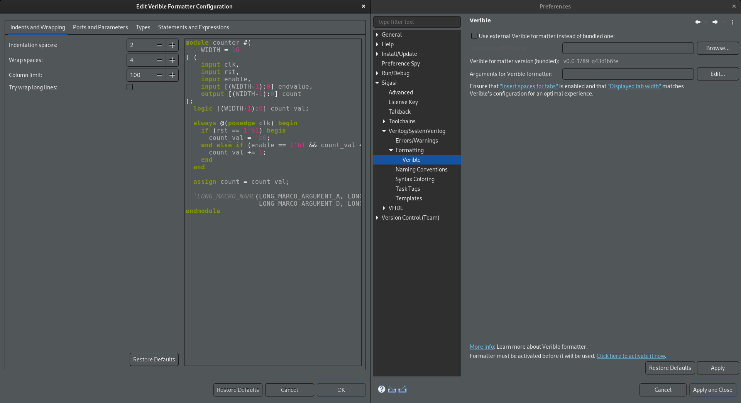
Task: Expand the VHDL tree node
Action: 384,208
